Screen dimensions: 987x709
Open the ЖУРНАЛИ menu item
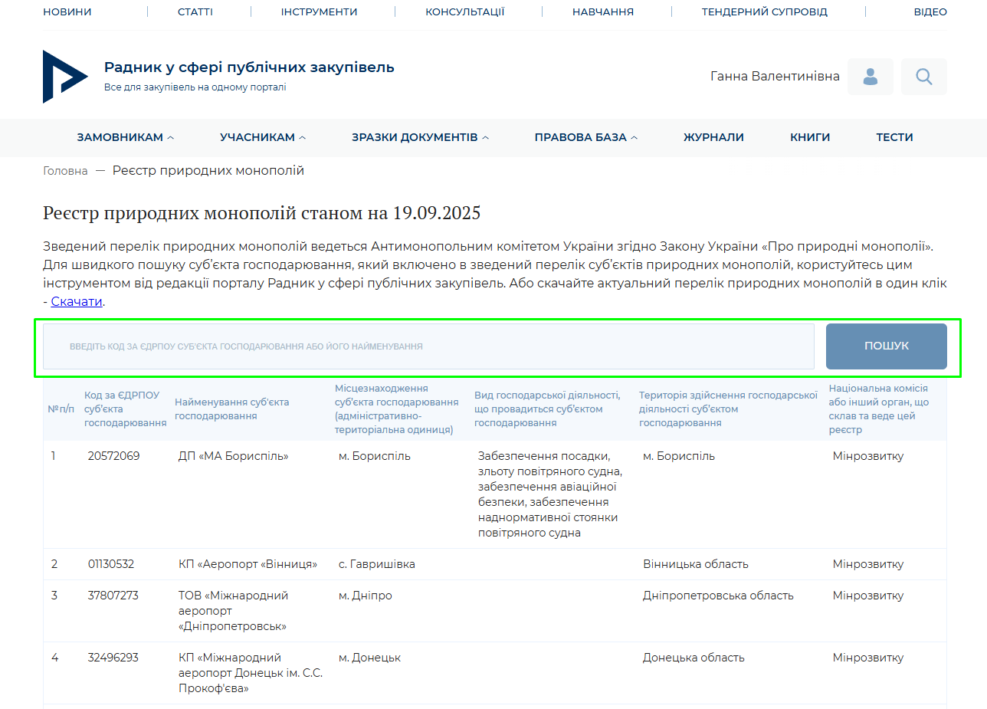pos(713,137)
